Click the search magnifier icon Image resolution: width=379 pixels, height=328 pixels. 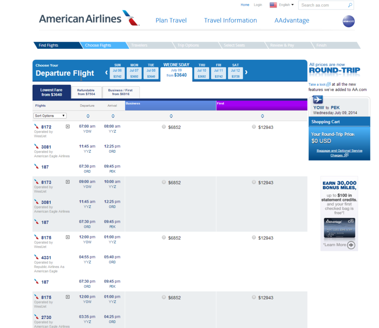pos(350,5)
